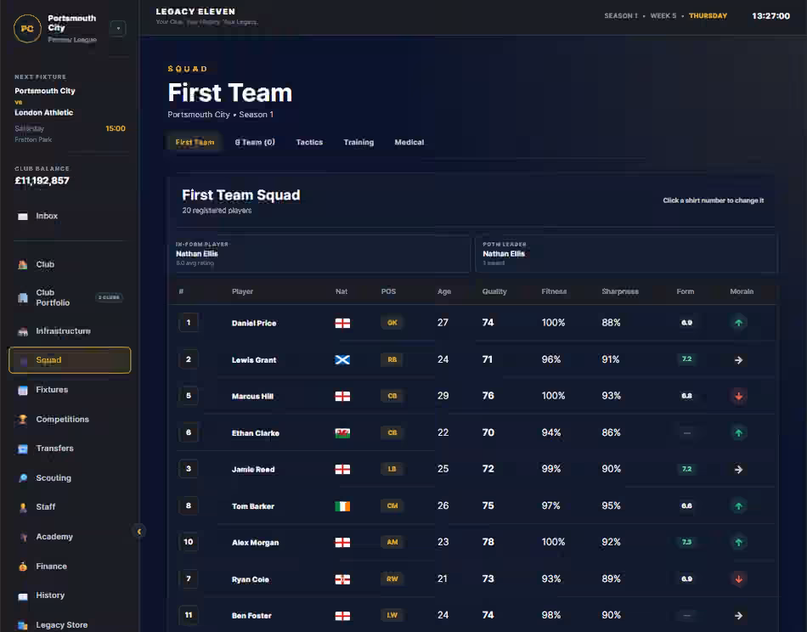The width and height of the screenshot is (807, 632).
Task: Open Jamie Reed's player name
Action: pos(252,470)
